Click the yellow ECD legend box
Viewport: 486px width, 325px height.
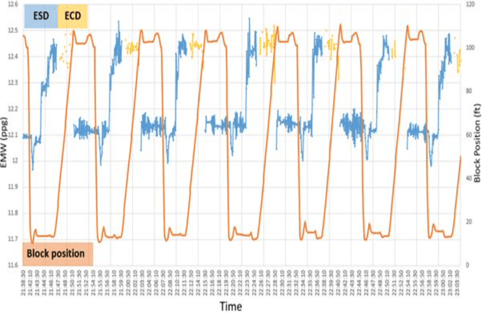(72, 16)
